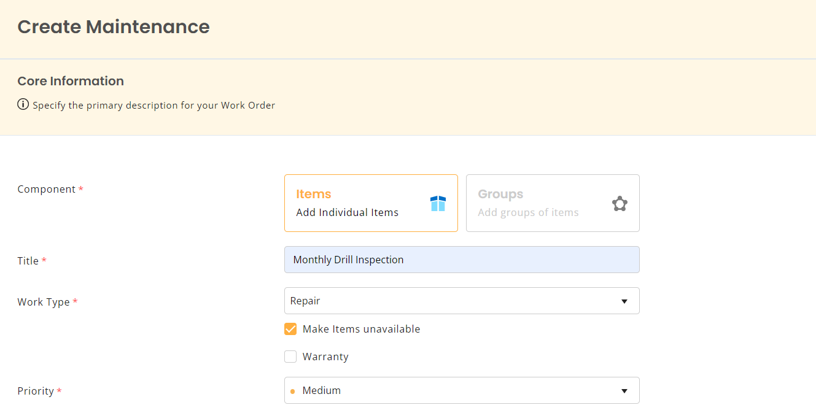Click the grey groups icon in Groups card
Image resolution: width=816 pixels, height=413 pixels.
pyautogui.click(x=620, y=204)
